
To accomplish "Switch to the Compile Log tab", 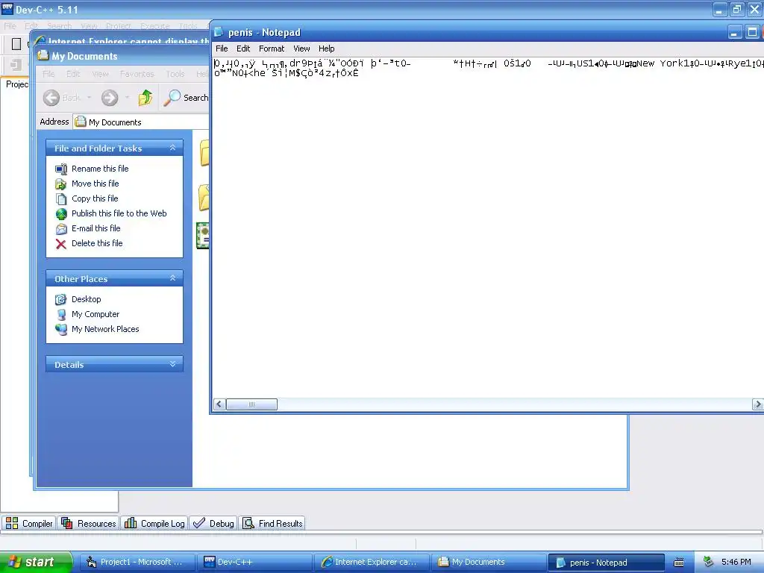I will [x=154, y=523].
